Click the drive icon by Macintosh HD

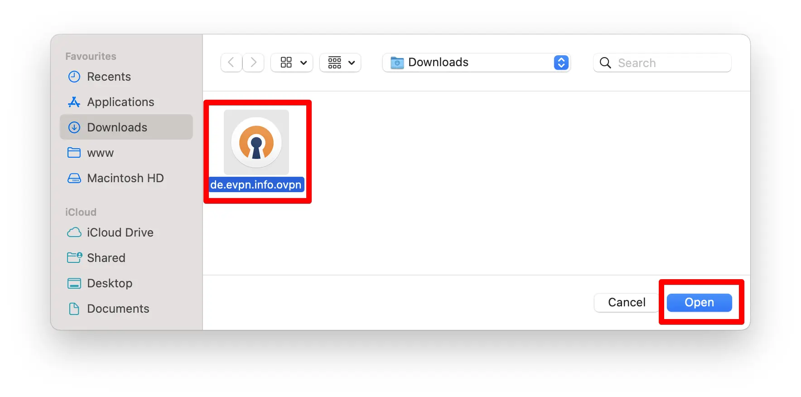click(74, 178)
